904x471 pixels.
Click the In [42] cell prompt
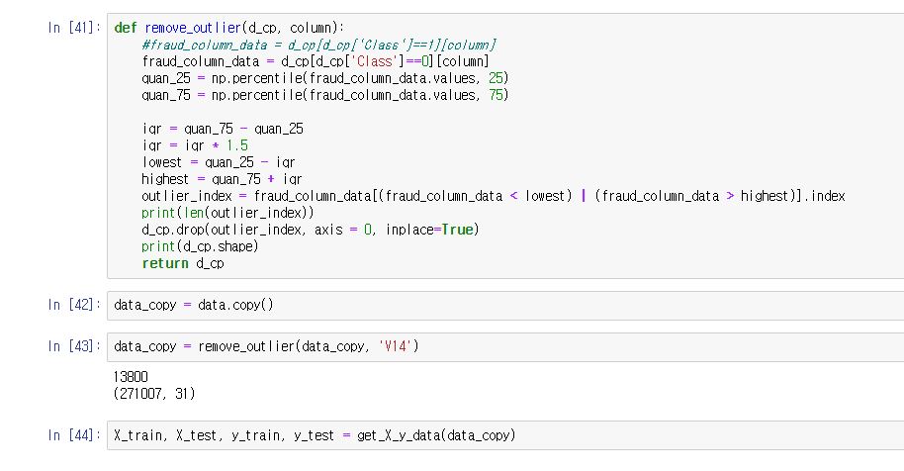click(74, 305)
